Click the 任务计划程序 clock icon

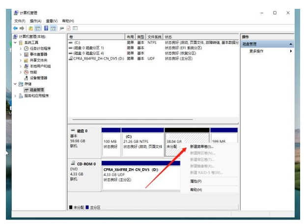pyautogui.click(x=26, y=49)
